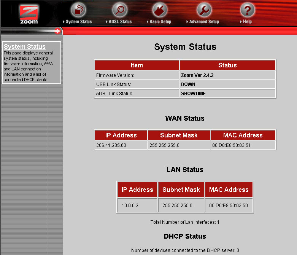
Task: Click the Basic Setup plug icon
Action: [160, 10]
